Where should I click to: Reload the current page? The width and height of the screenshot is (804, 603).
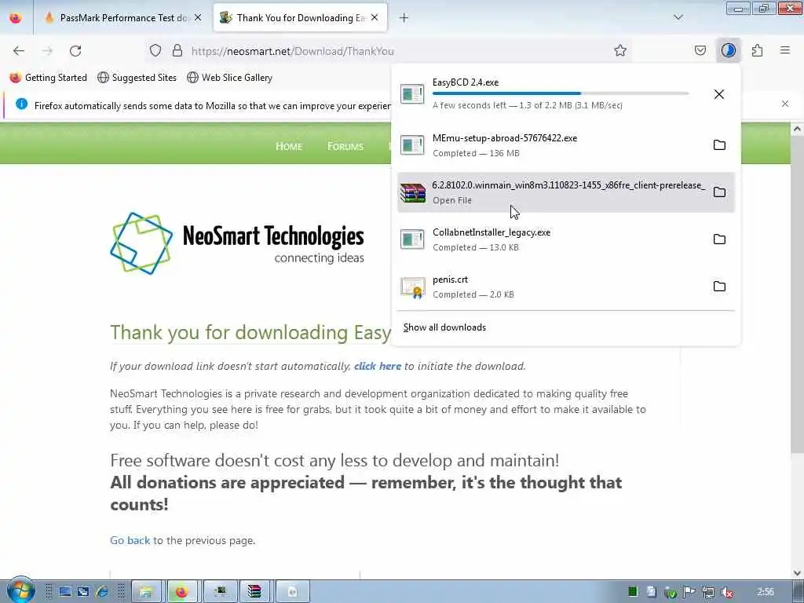(x=75, y=51)
